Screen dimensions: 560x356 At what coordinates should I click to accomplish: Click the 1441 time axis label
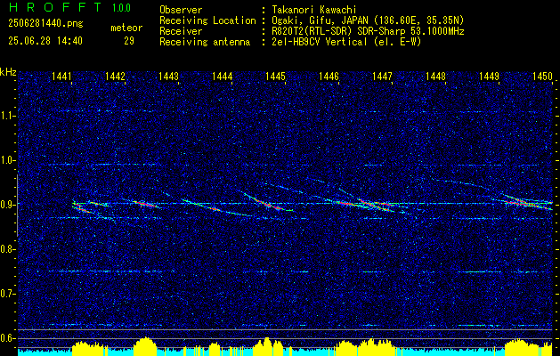62,77
